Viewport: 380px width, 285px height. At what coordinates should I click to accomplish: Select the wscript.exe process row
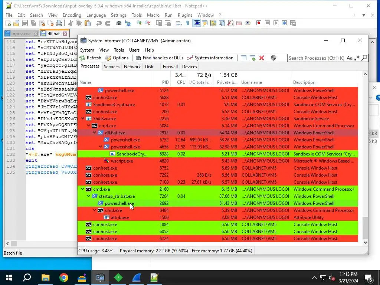click(x=217, y=161)
